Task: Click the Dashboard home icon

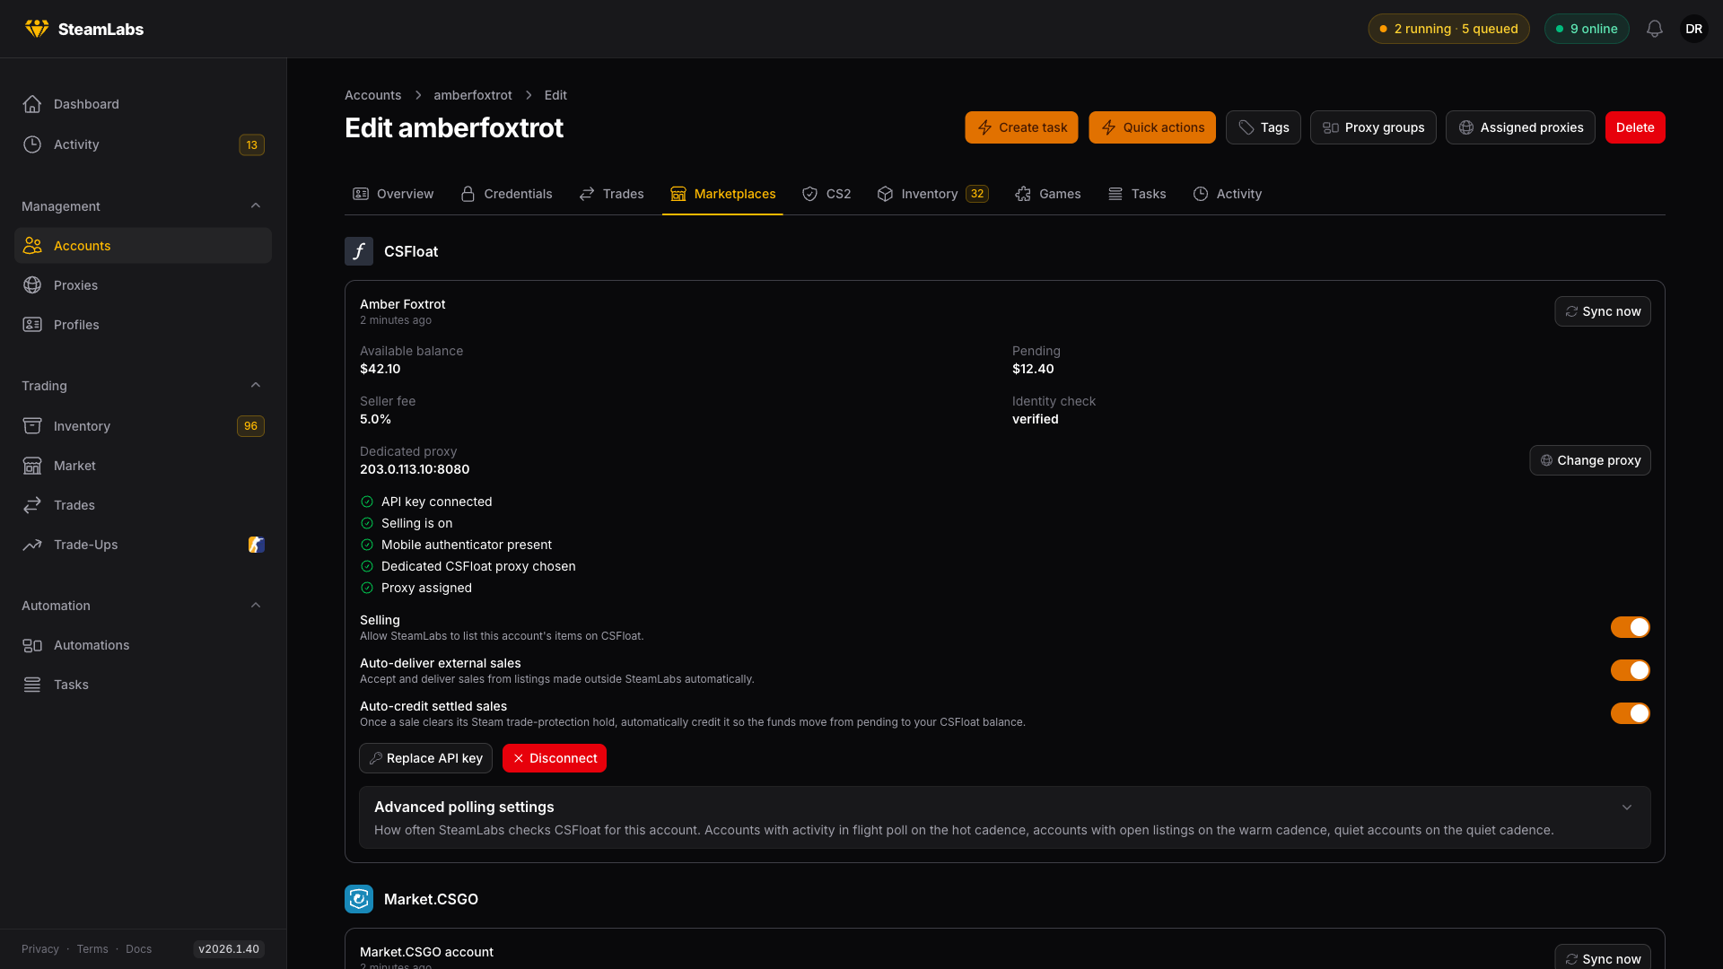Action: 32,104
